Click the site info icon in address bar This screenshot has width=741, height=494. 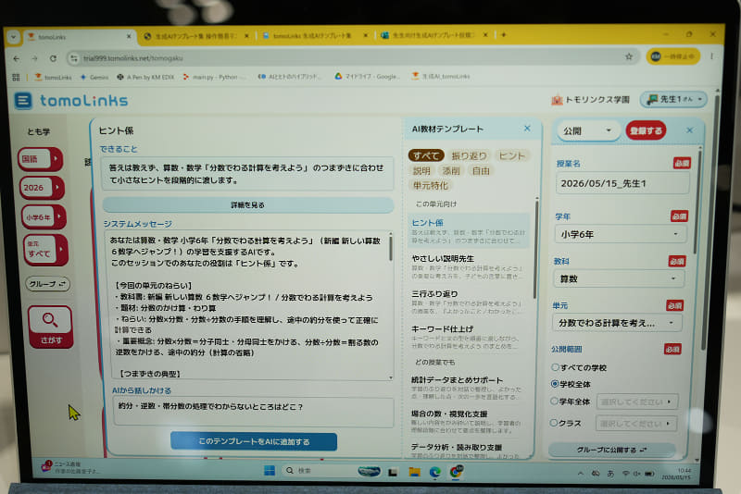point(74,58)
